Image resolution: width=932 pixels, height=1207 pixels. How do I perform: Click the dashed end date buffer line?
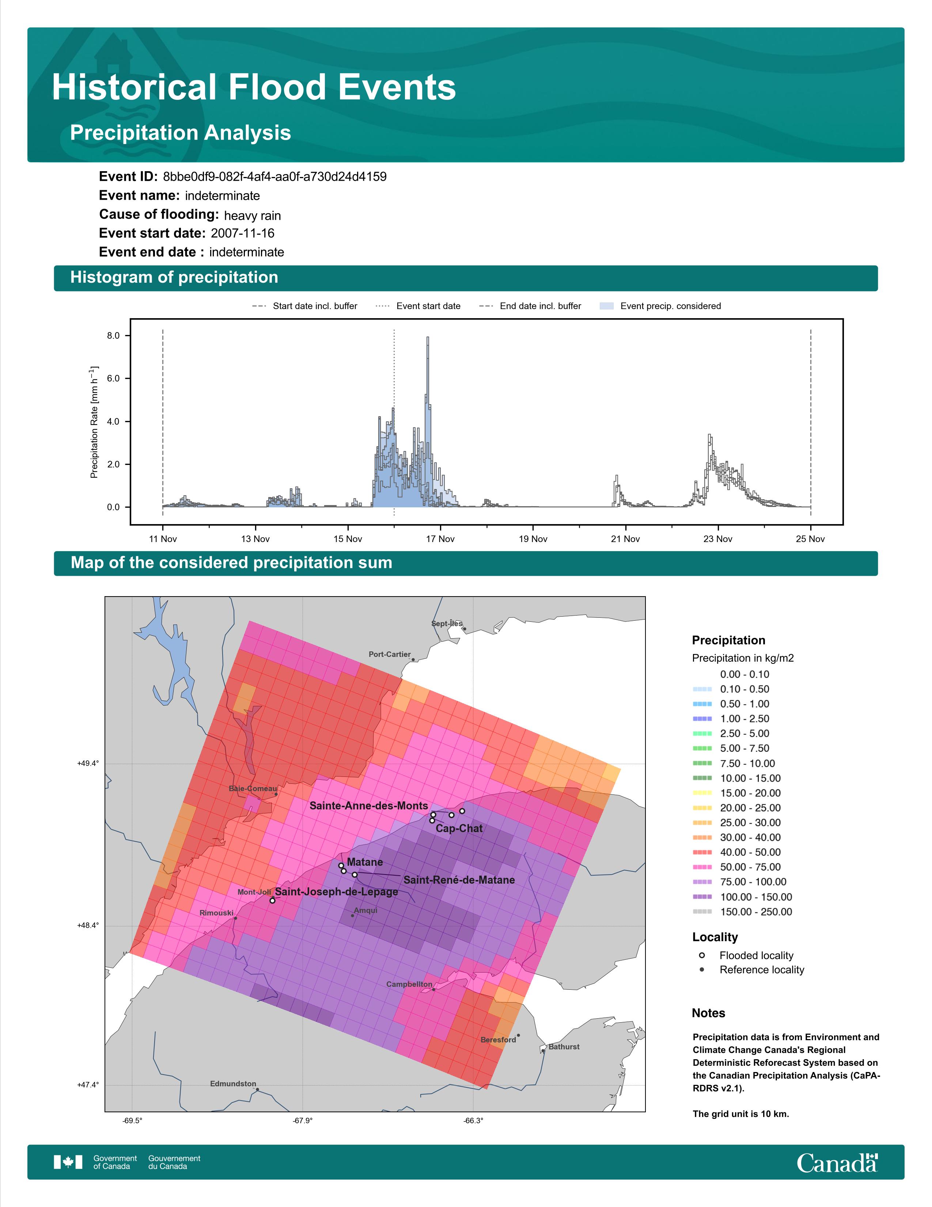811,422
